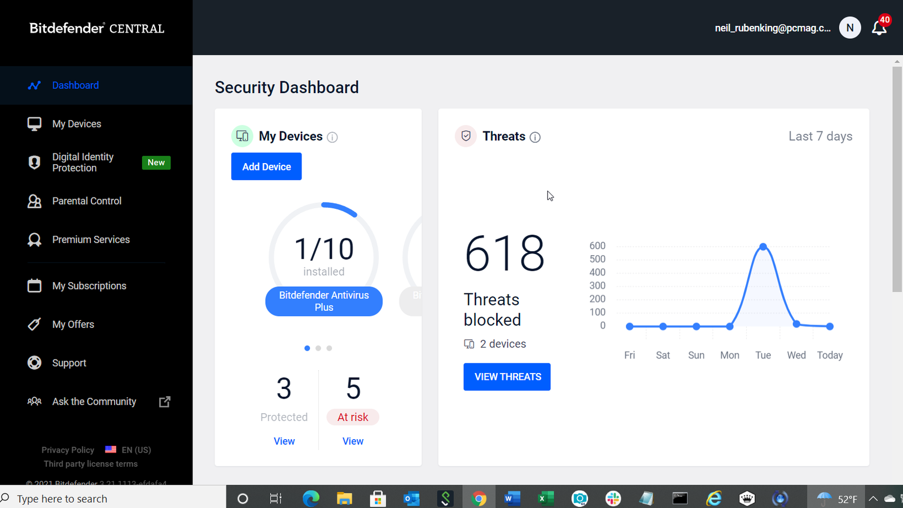Click the Last 7 days label
The image size is (903, 508).
point(821,136)
